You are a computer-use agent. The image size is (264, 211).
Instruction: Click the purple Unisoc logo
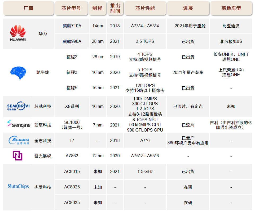(x=17, y=156)
